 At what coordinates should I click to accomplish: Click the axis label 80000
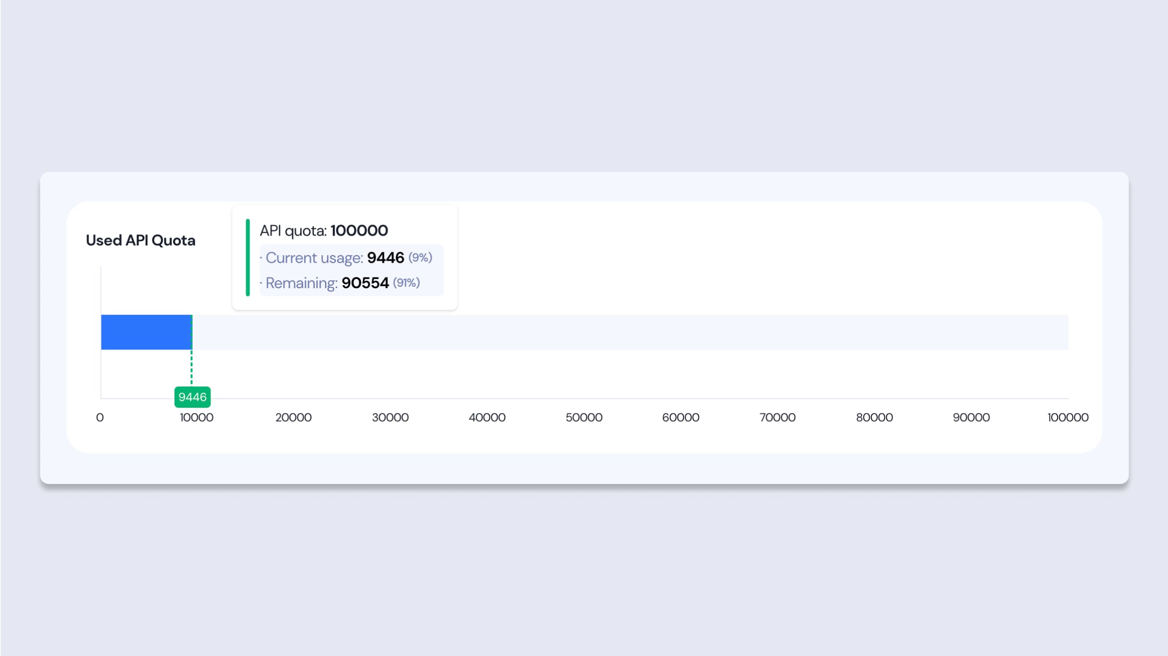coord(874,417)
